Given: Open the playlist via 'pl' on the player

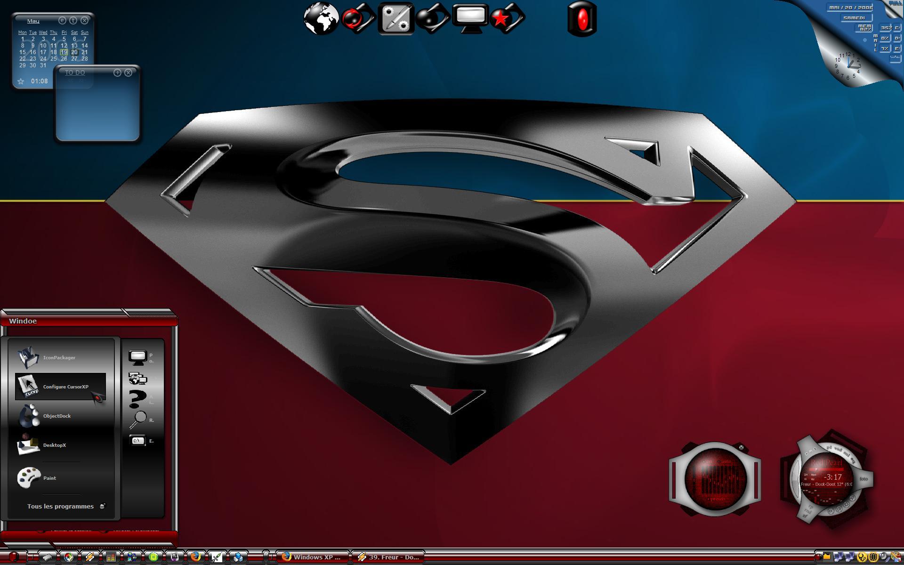Looking at the screenshot, I should pyautogui.click(x=829, y=448).
